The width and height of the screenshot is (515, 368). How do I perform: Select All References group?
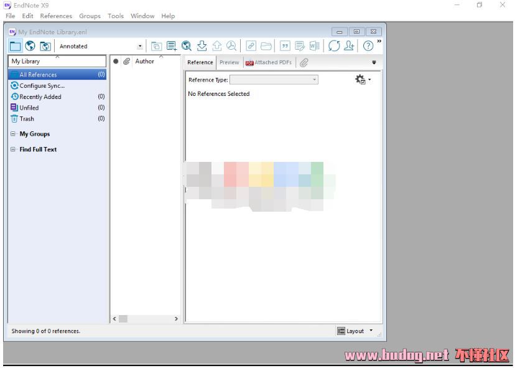57,75
